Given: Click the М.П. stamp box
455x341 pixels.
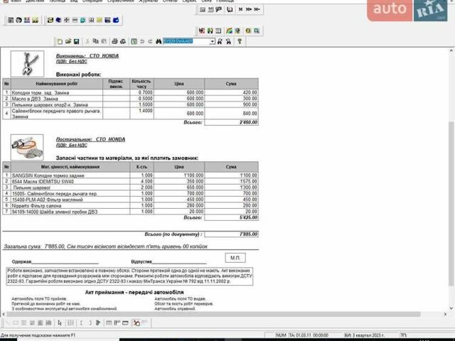Looking at the screenshot, I should (235, 257).
